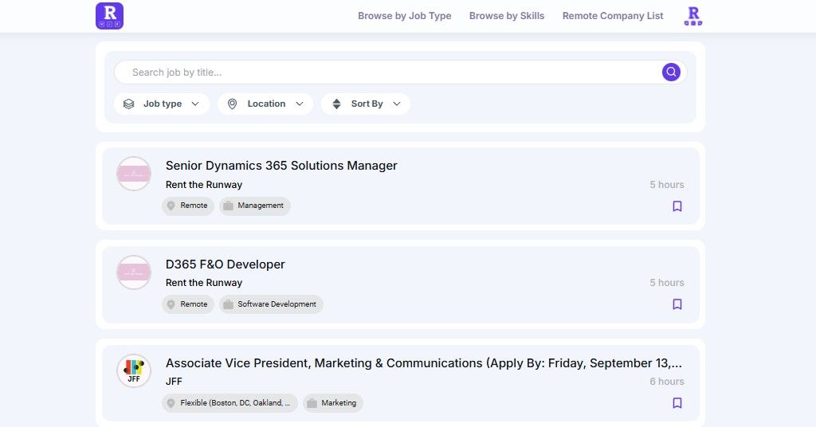Click Rent the Runway logo on D365 job
The width and height of the screenshot is (816, 427).
click(x=134, y=272)
